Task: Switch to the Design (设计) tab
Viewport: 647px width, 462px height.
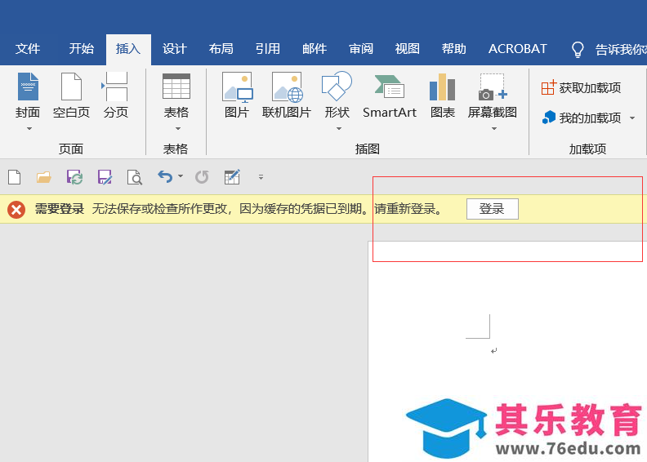Action: point(175,49)
